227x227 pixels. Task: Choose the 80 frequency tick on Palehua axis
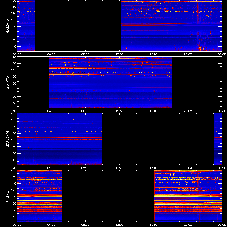click(x=14, y=203)
